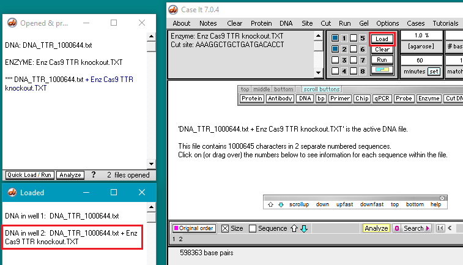Enable well 6 checkbox

(354, 49)
